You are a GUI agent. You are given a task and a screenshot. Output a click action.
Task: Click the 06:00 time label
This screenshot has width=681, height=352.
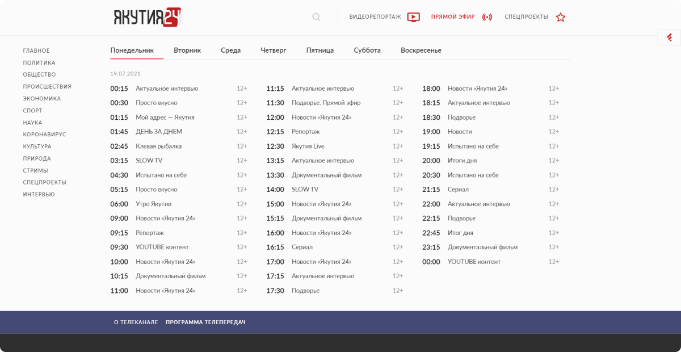pos(119,204)
